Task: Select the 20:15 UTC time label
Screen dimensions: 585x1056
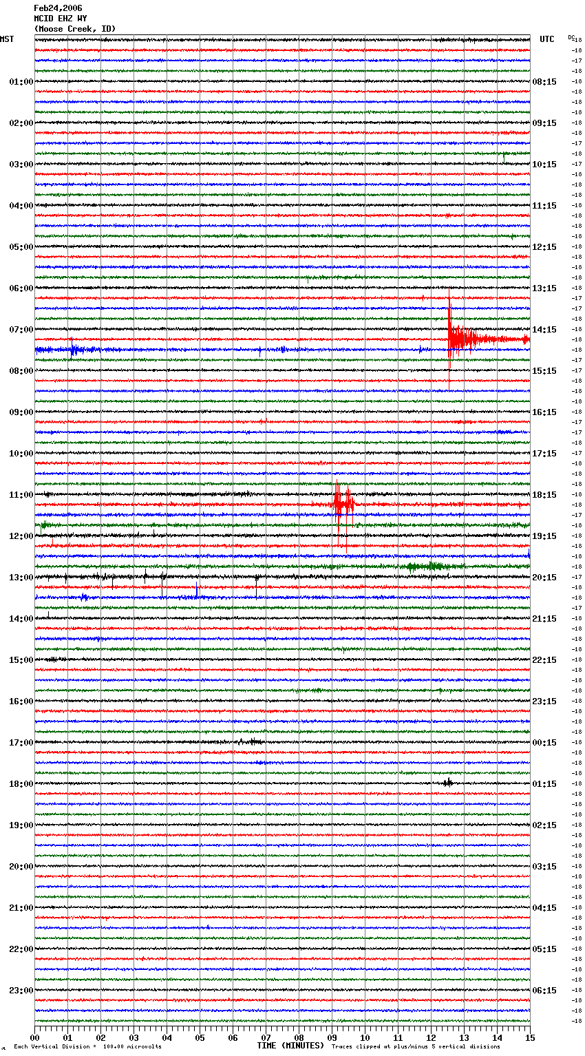Action: tap(544, 578)
